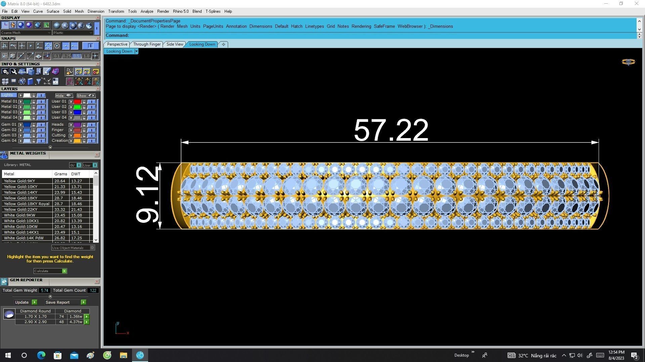Click the bounding box cube icon

[x=22, y=81]
